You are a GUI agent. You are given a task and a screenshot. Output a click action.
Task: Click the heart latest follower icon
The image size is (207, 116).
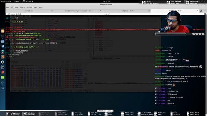pyautogui.click(x=187, y=2)
